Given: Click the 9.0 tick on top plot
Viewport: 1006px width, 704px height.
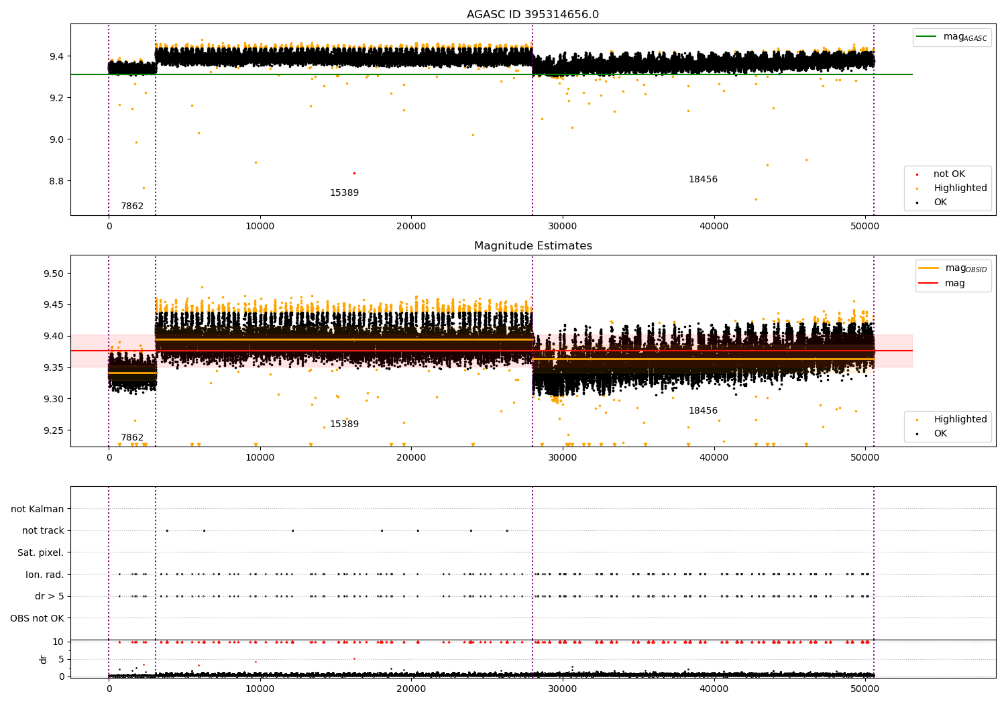Looking at the screenshot, I should (x=56, y=139).
